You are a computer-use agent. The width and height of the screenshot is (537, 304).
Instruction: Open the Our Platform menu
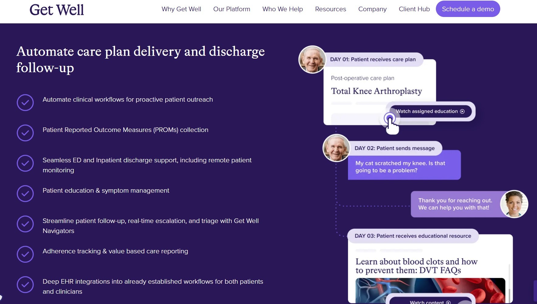point(232,9)
